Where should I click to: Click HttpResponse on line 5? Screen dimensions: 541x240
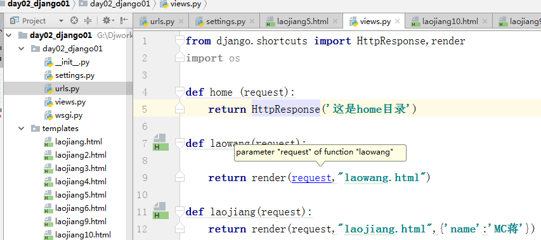click(x=285, y=110)
